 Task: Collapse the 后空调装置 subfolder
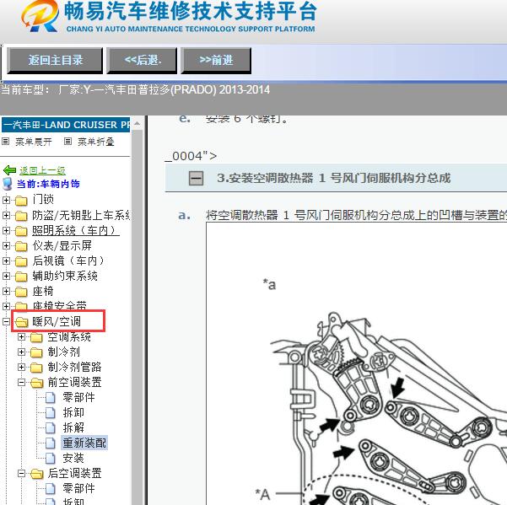[21, 473]
